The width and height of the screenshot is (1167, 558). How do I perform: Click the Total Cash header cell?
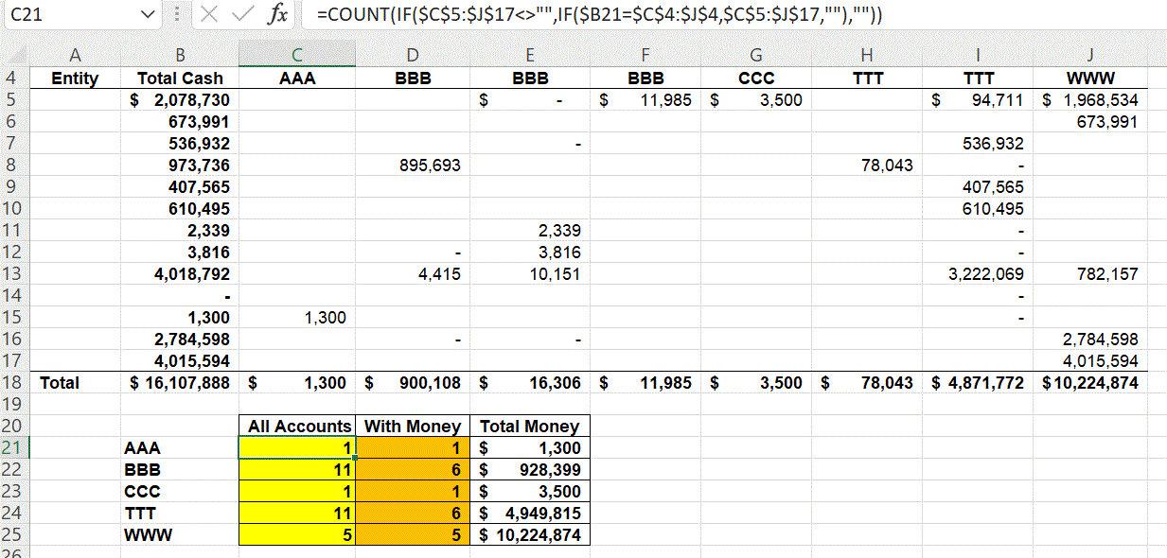tap(180, 78)
